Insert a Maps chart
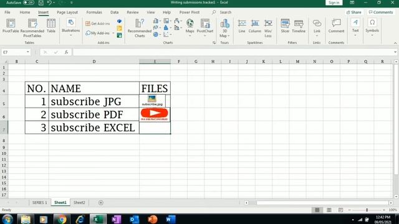The width and height of the screenshot is (399, 224). click(x=190, y=27)
